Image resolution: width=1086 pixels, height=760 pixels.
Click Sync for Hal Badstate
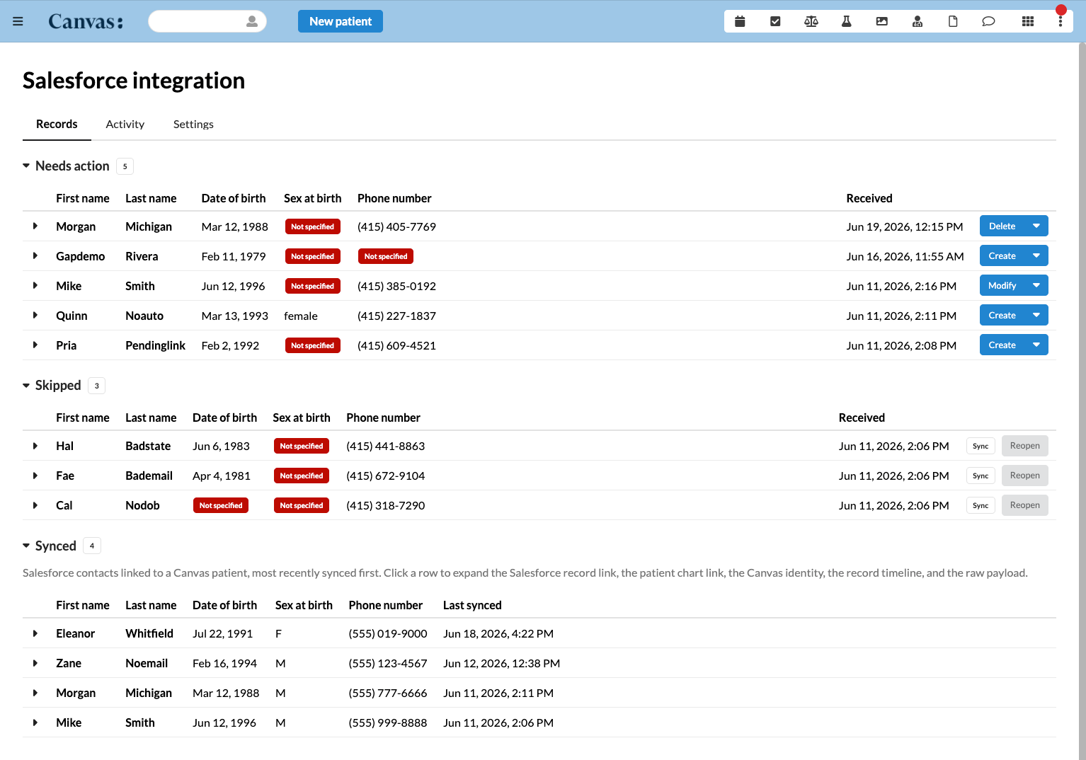click(x=981, y=446)
